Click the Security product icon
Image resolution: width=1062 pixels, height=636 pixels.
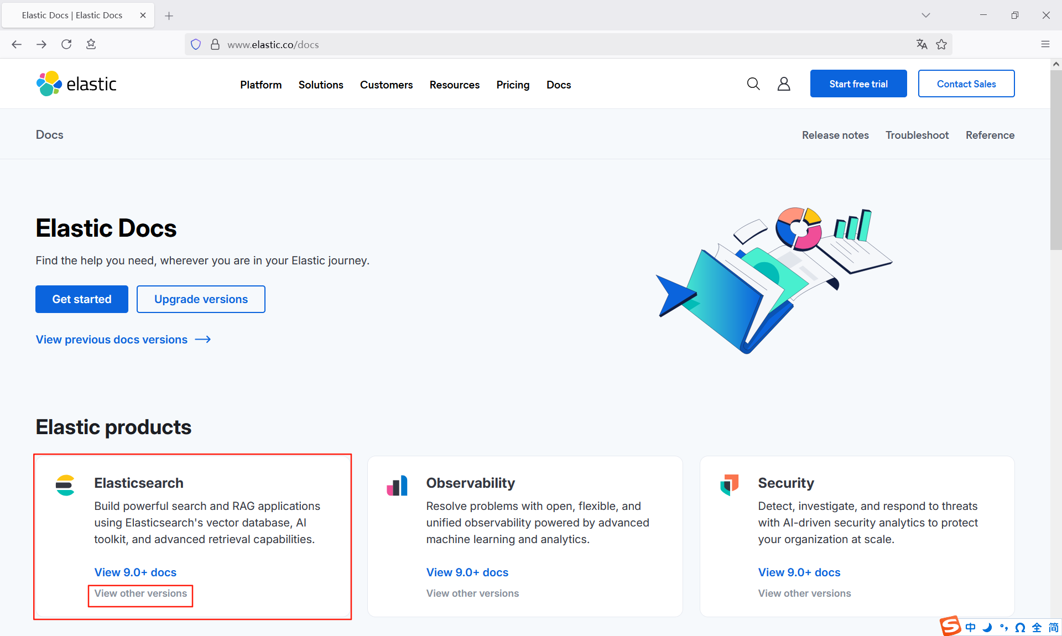point(729,486)
